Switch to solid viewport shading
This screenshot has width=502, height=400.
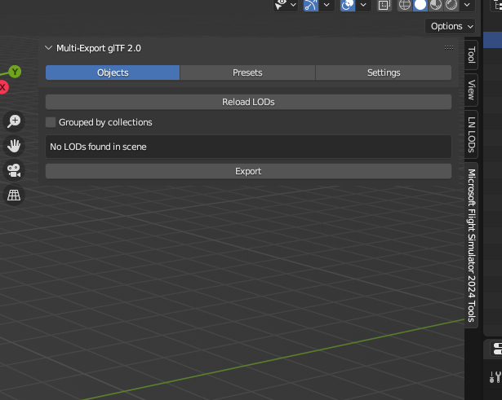pyautogui.click(x=420, y=5)
